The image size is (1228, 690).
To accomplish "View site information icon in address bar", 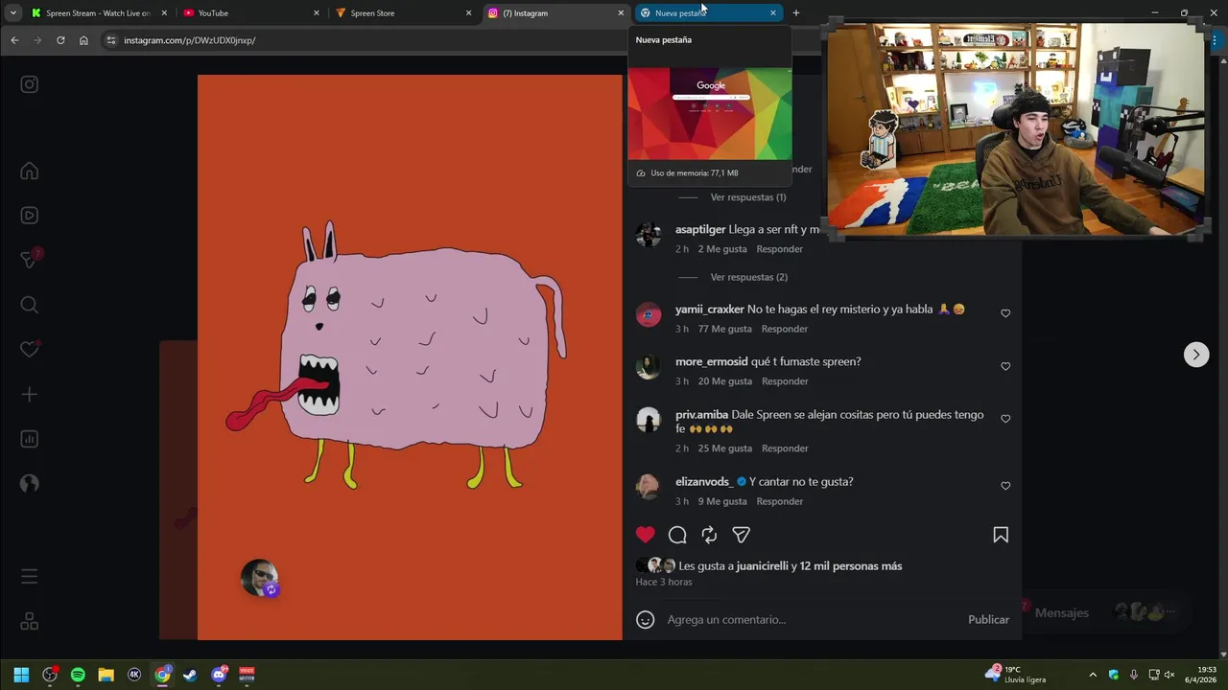I will (x=111, y=40).
